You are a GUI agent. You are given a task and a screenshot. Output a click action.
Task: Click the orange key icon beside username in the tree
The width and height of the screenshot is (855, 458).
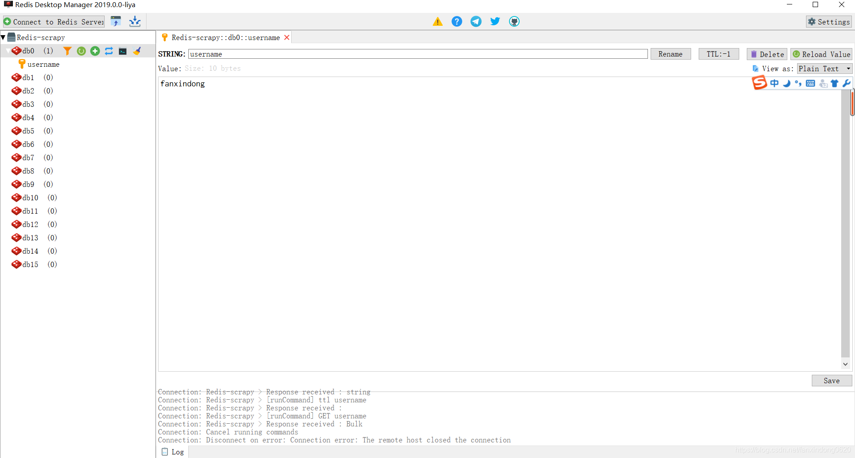click(21, 64)
